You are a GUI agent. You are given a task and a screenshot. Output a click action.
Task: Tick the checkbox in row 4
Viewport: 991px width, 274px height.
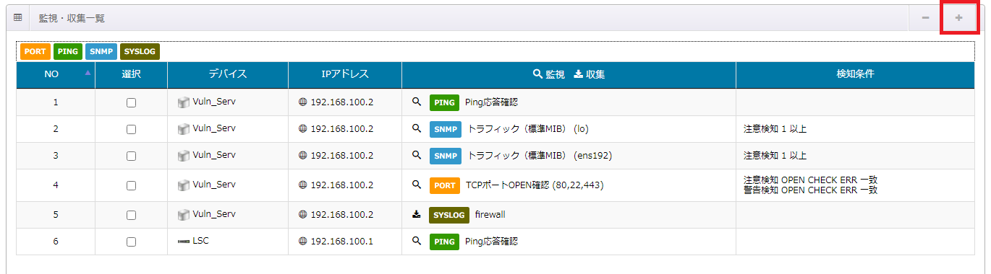131,185
